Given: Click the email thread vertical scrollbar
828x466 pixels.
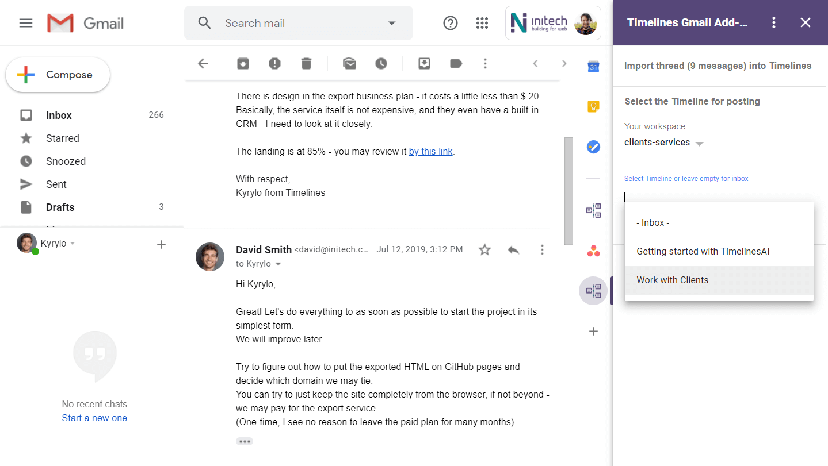Looking at the screenshot, I should click(568, 190).
